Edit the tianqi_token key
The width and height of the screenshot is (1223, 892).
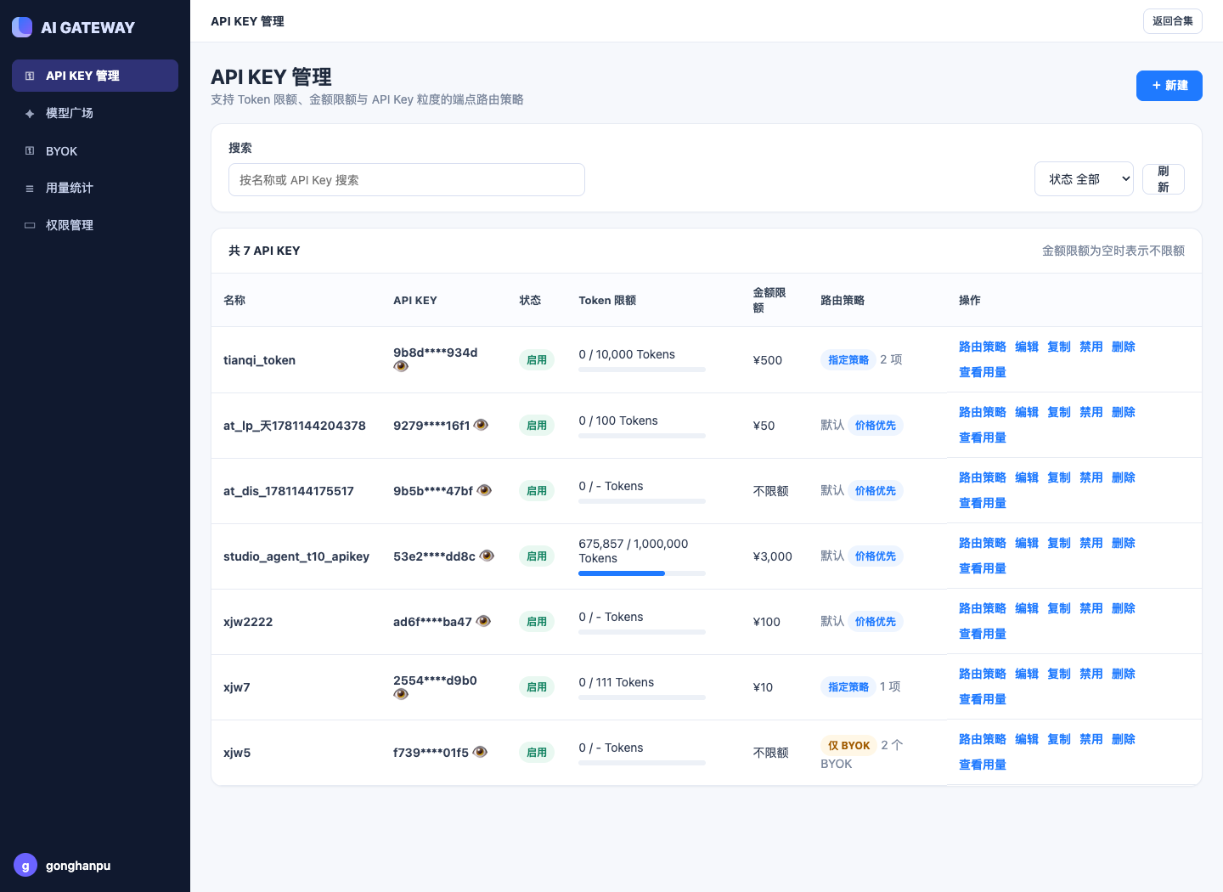[1027, 347]
